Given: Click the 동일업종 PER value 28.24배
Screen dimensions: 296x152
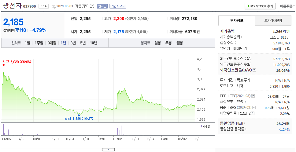Looking at the screenshot, I should 283,123.
